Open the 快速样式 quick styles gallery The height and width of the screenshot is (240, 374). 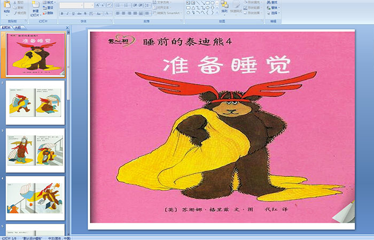tap(236, 7)
